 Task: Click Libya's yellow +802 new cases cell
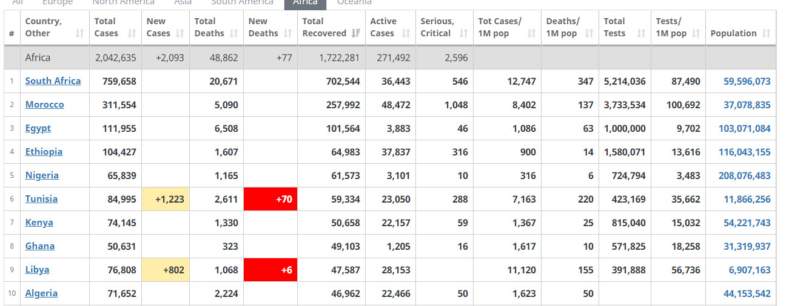click(166, 270)
